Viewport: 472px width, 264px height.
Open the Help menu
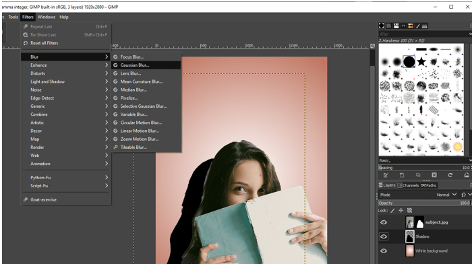[64, 17]
